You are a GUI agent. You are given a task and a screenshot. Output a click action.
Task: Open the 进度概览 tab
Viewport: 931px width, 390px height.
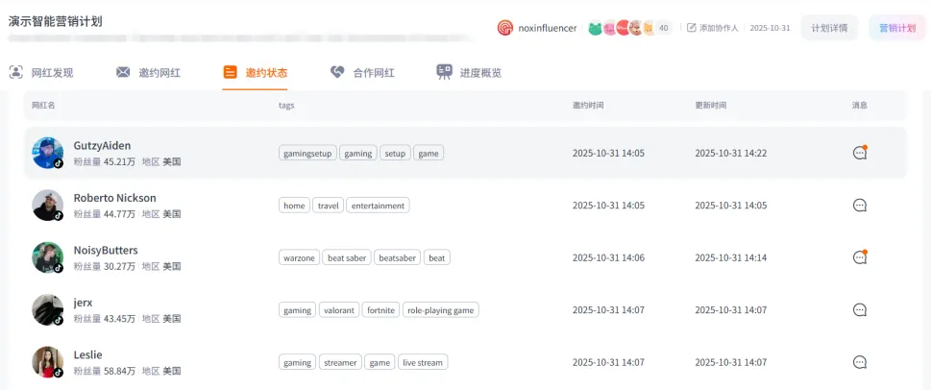point(469,73)
